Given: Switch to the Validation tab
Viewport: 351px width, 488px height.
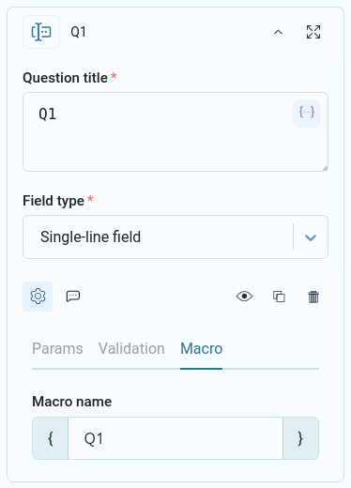Looking at the screenshot, I should (x=131, y=348).
